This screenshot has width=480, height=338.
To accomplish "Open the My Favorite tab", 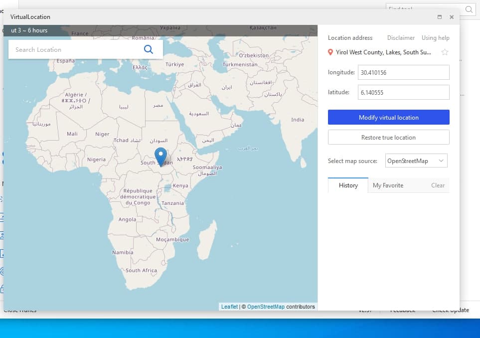I will point(388,185).
